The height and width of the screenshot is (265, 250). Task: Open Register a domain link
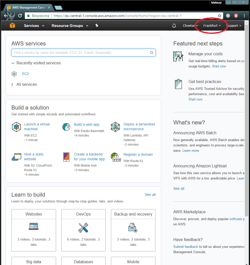[x=138, y=155]
